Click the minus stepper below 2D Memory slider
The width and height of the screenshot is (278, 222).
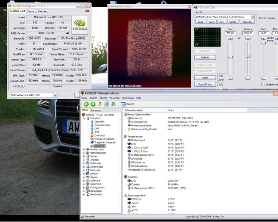point(248,78)
